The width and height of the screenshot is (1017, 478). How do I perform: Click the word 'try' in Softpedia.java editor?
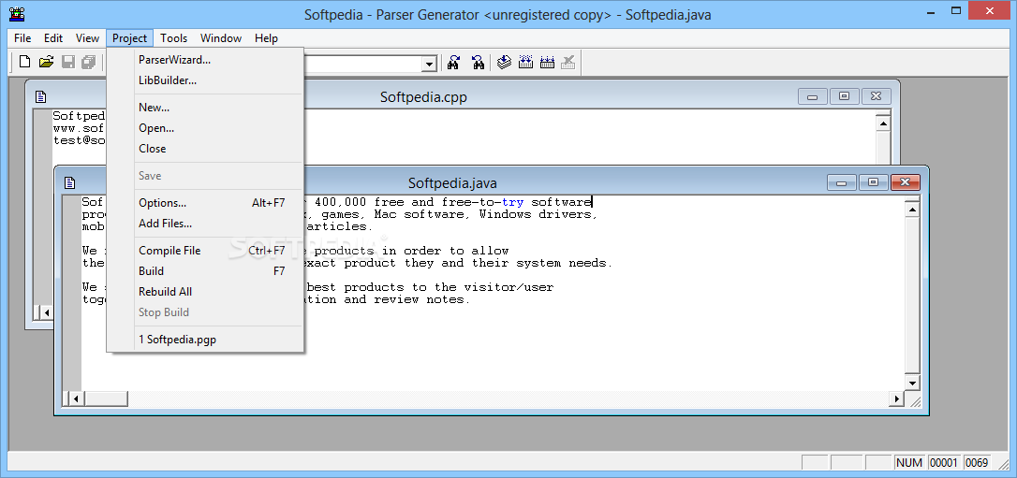click(x=512, y=203)
